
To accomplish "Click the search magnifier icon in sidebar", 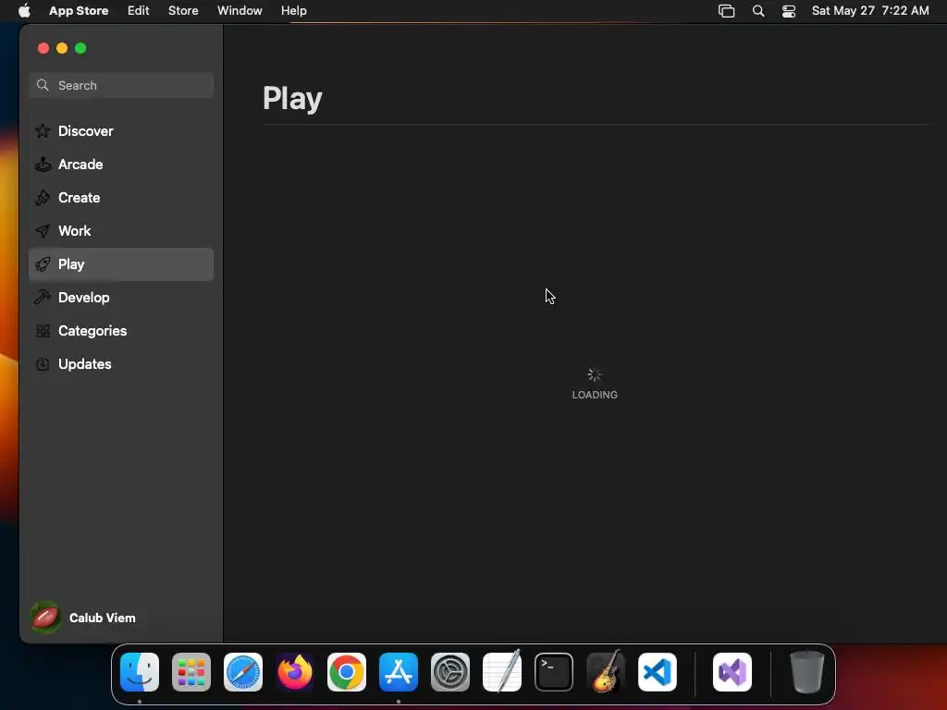I will (x=43, y=85).
